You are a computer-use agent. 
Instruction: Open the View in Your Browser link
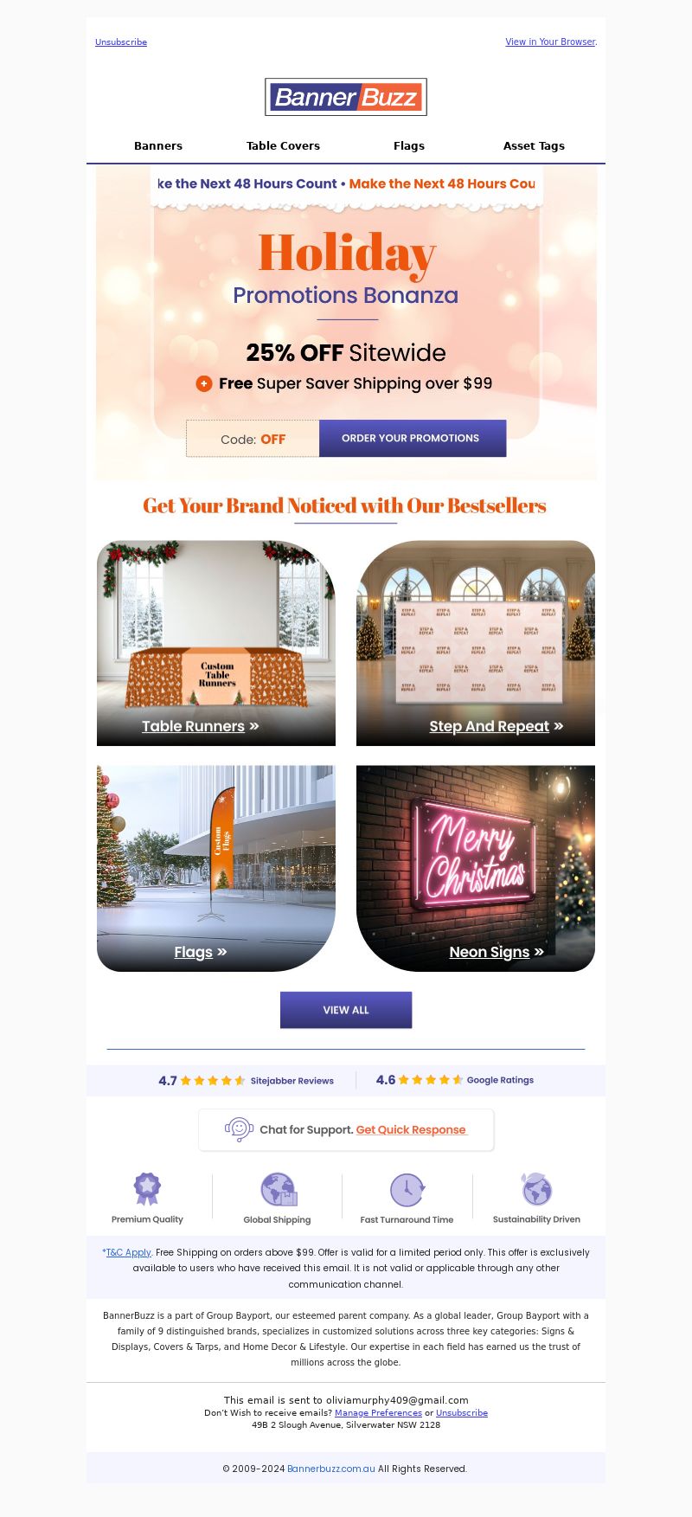pyautogui.click(x=550, y=42)
